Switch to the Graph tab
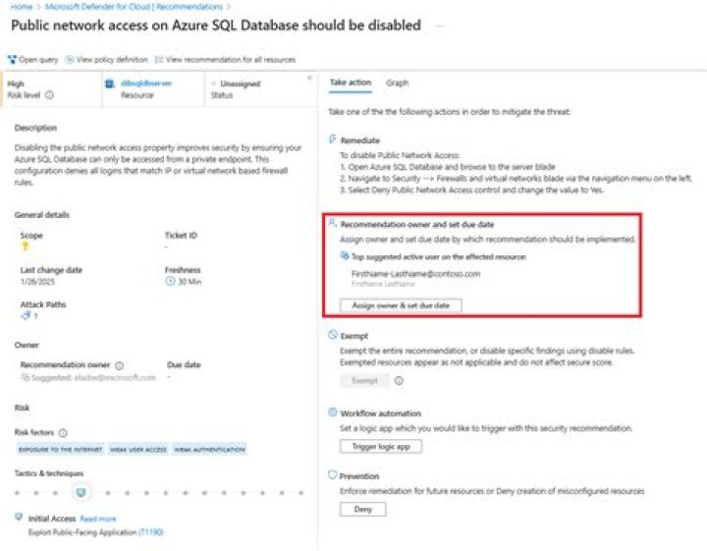Screen dimensions: 707x551 (397, 83)
